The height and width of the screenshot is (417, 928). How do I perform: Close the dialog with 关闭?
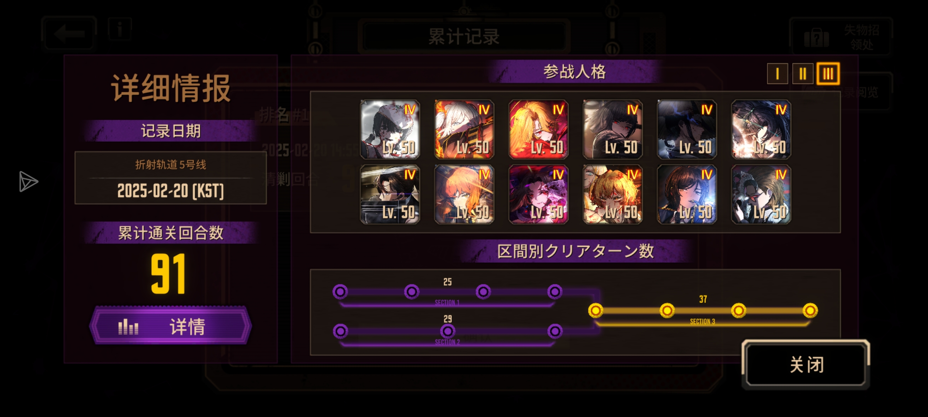tap(806, 364)
